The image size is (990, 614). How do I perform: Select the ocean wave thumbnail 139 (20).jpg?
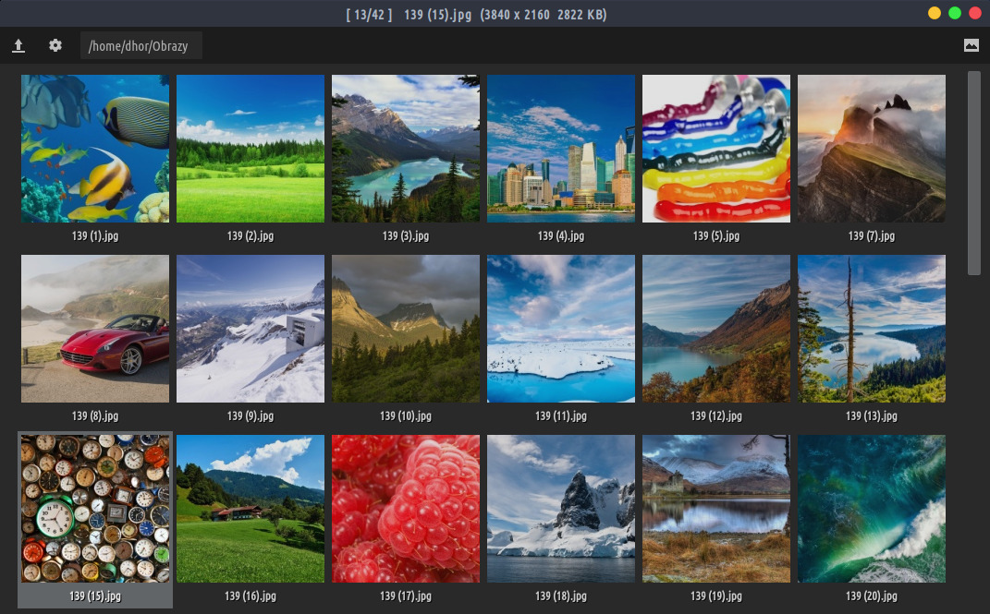(x=872, y=509)
